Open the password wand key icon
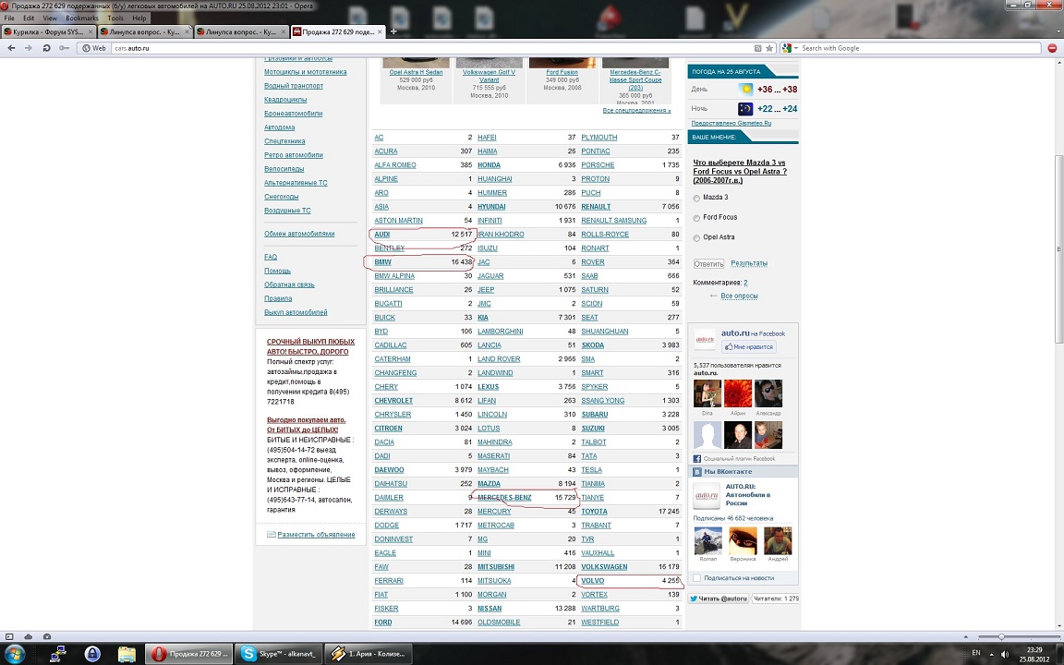The width and height of the screenshot is (1064, 665). (64, 48)
